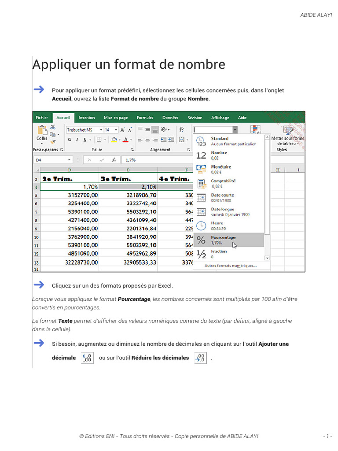Click the Copier copy icon
This screenshot has height=451, width=338.
pos(52,134)
